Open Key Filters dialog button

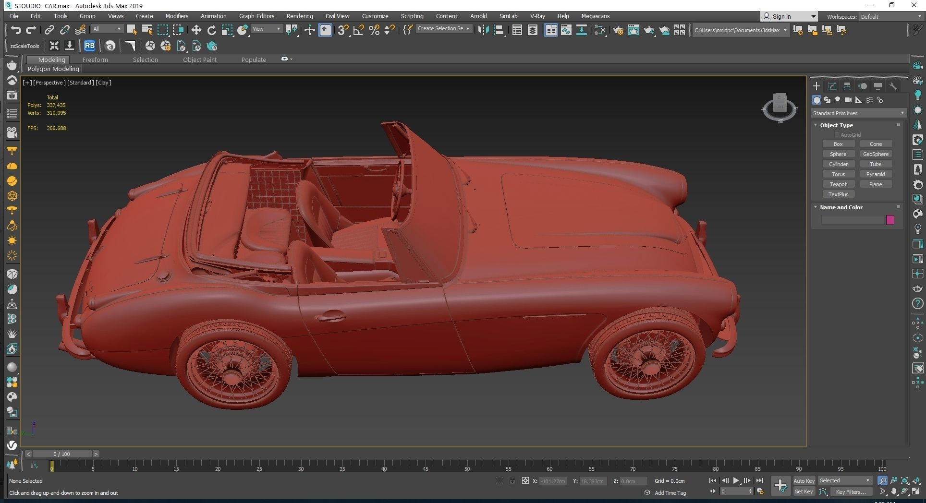[851, 491]
